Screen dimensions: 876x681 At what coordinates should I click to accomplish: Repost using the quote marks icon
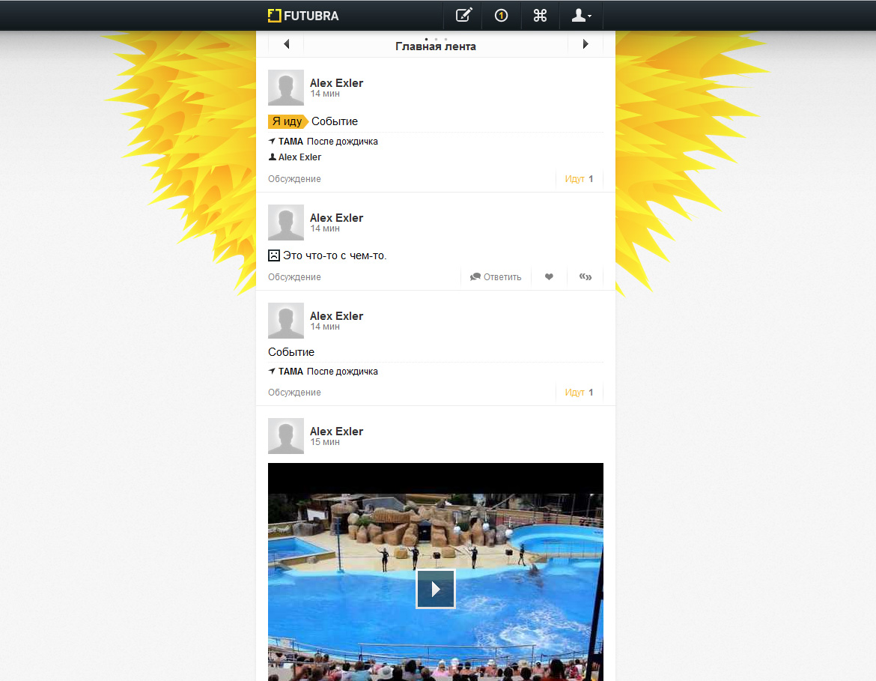click(x=585, y=277)
